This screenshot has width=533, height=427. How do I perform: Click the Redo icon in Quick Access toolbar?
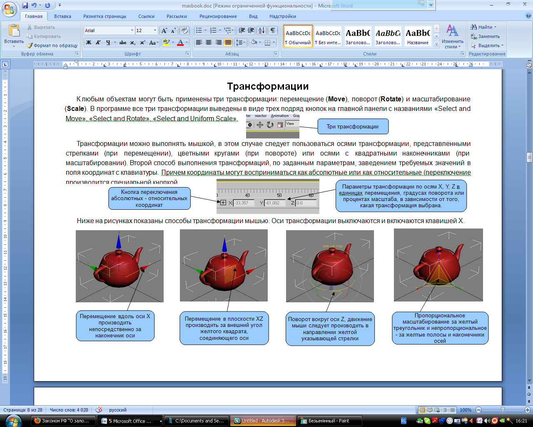coord(47,5)
